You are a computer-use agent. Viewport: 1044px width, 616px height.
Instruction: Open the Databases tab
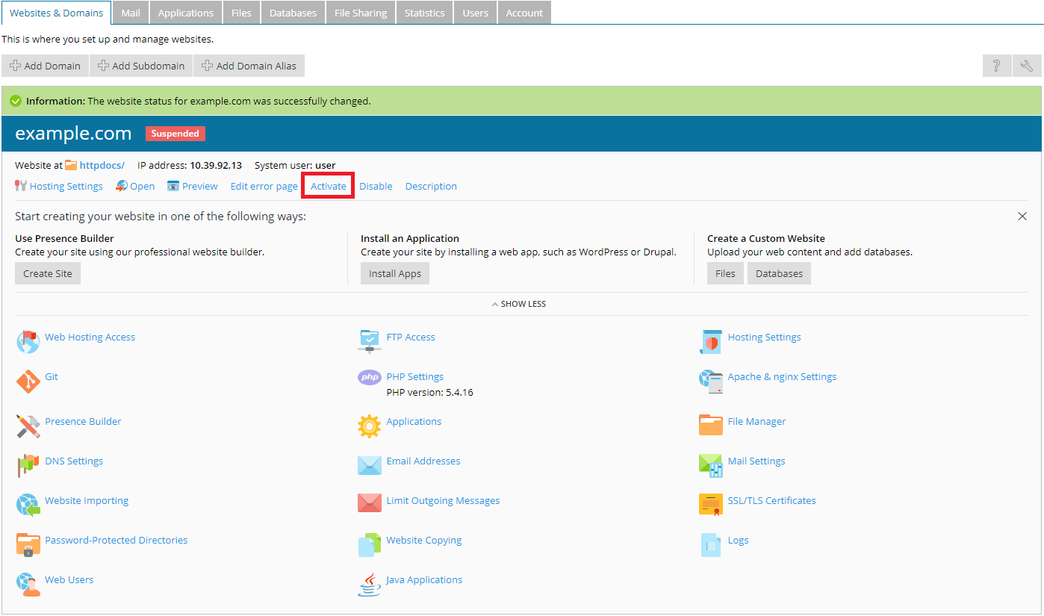(293, 13)
